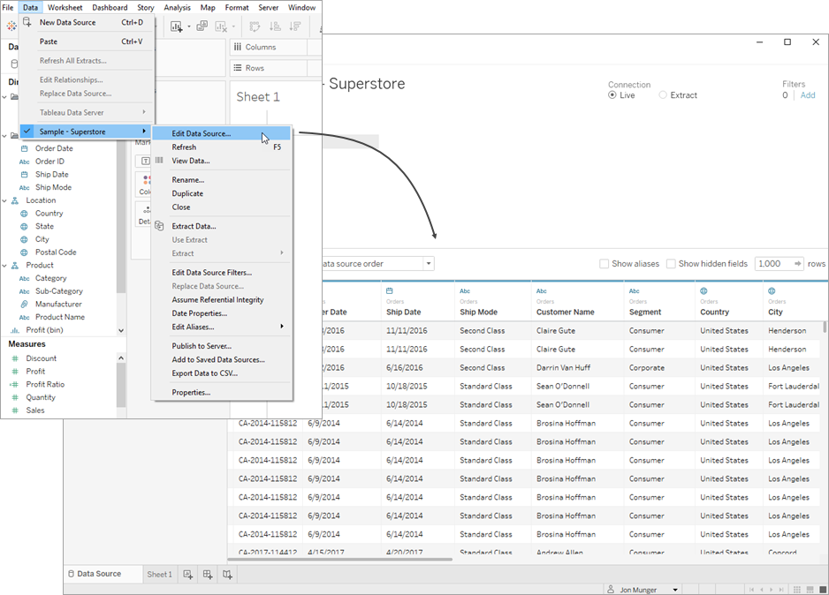This screenshot has height=595, width=829.
Task: Open the Worksheet menu
Action: coord(65,7)
